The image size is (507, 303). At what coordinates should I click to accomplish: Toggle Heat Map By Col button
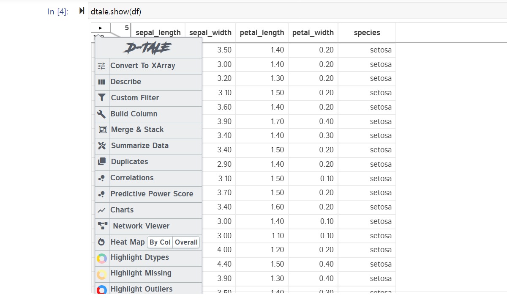click(160, 242)
